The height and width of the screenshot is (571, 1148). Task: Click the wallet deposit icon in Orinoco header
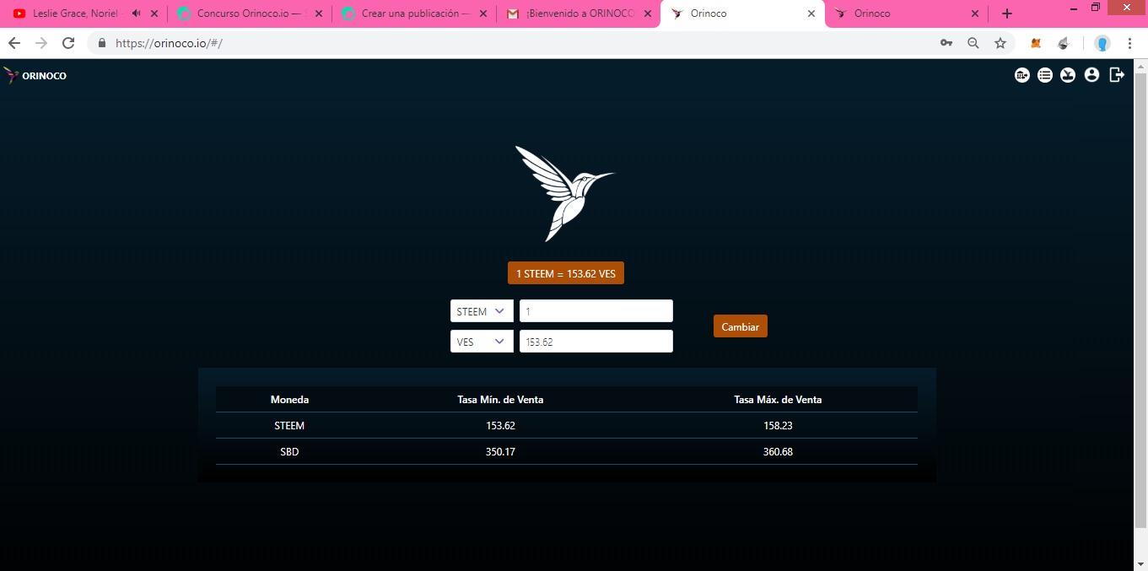tap(1068, 75)
